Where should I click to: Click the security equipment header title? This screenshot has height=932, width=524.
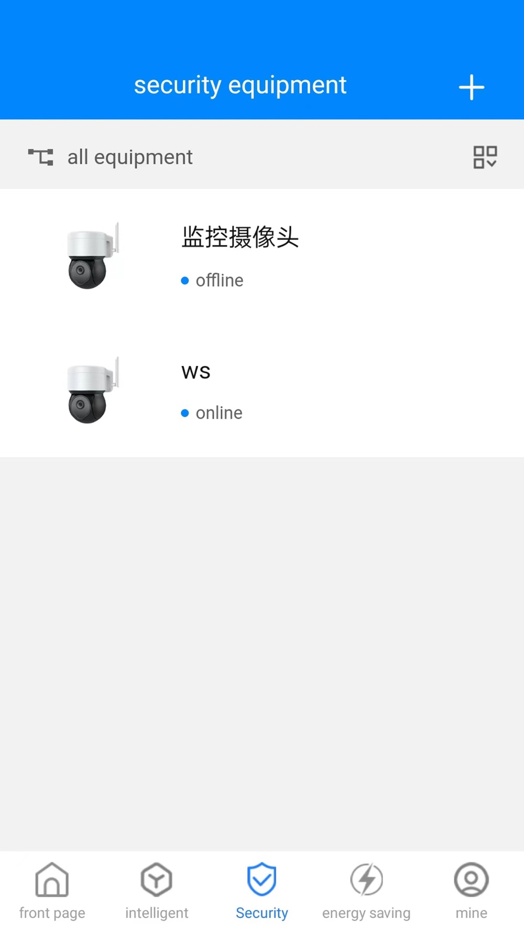pos(240,85)
